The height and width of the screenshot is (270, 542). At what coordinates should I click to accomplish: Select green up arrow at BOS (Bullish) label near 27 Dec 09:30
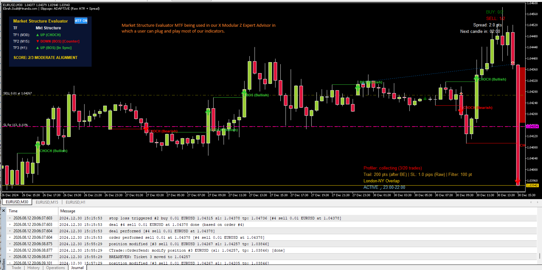244,93
